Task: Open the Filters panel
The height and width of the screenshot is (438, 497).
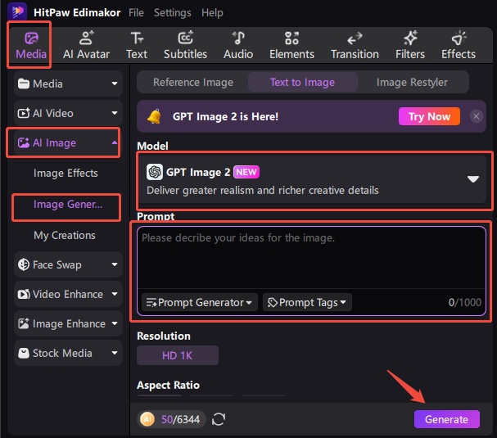Action: (x=410, y=46)
